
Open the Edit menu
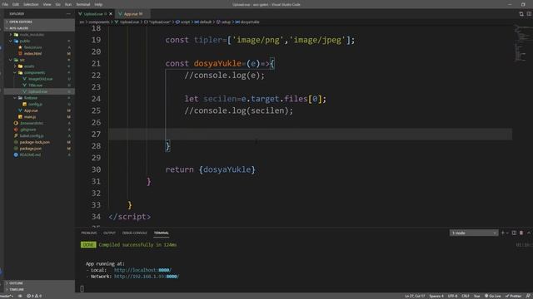point(16,4)
